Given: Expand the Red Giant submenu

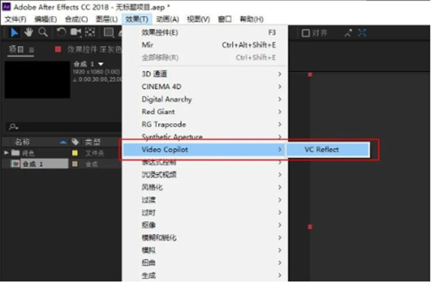Looking at the screenshot, I should pos(205,112).
